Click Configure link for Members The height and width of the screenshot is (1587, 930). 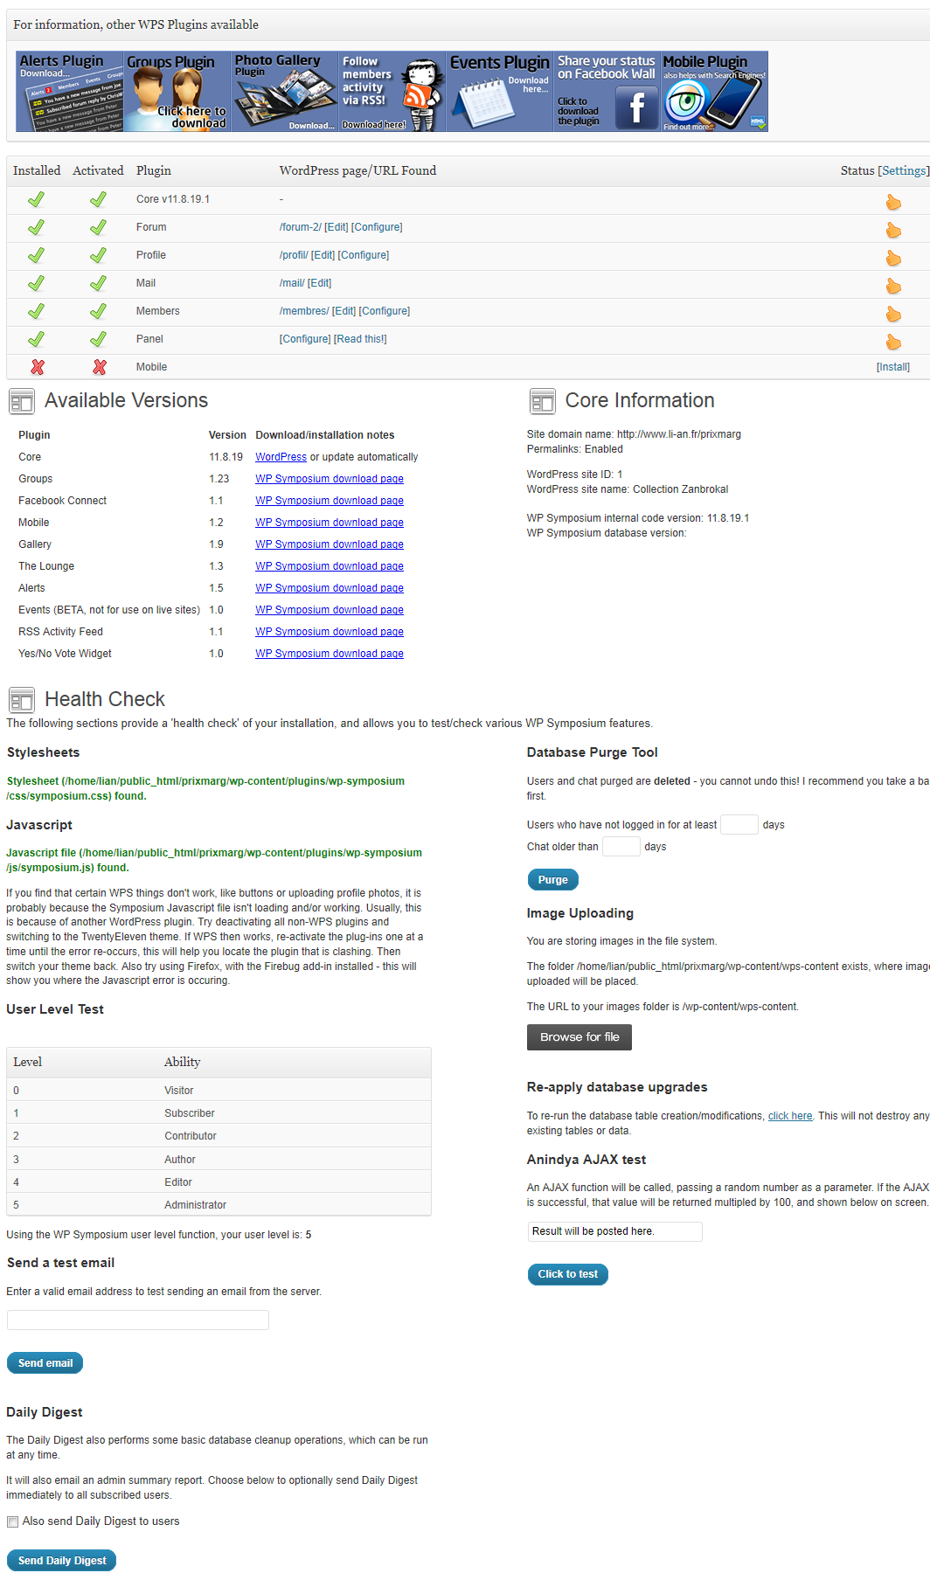coord(385,311)
